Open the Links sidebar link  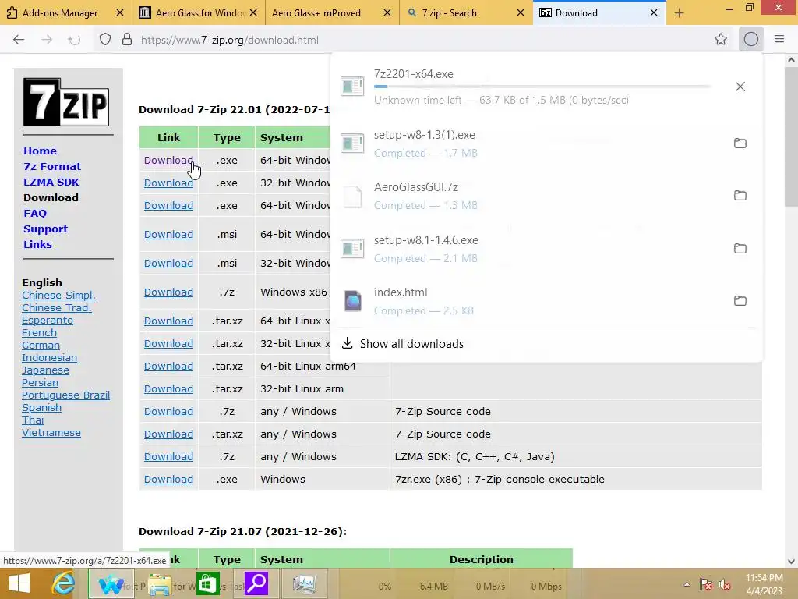click(x=37, y=244)
